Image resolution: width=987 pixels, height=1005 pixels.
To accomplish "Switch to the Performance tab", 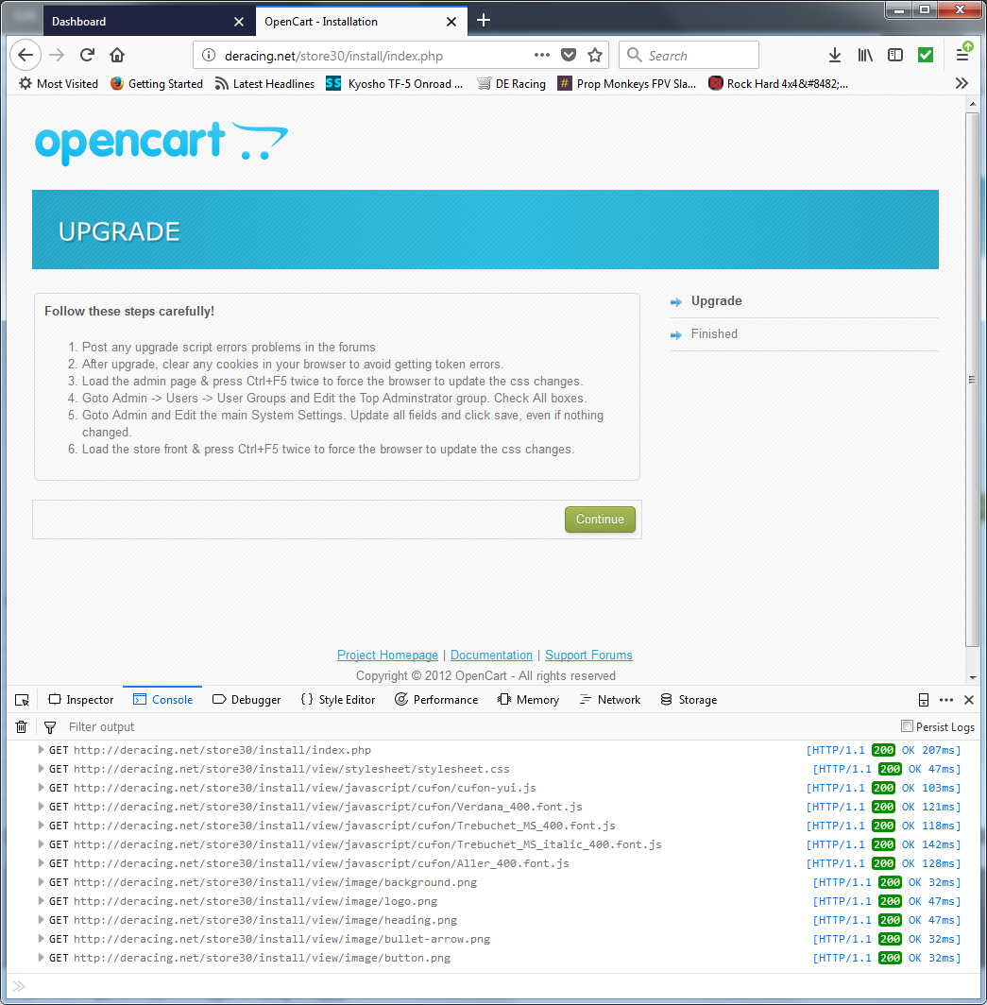I will 436,700.
